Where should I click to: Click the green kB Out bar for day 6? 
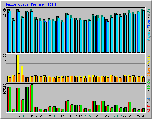click(x=32, y=98)
